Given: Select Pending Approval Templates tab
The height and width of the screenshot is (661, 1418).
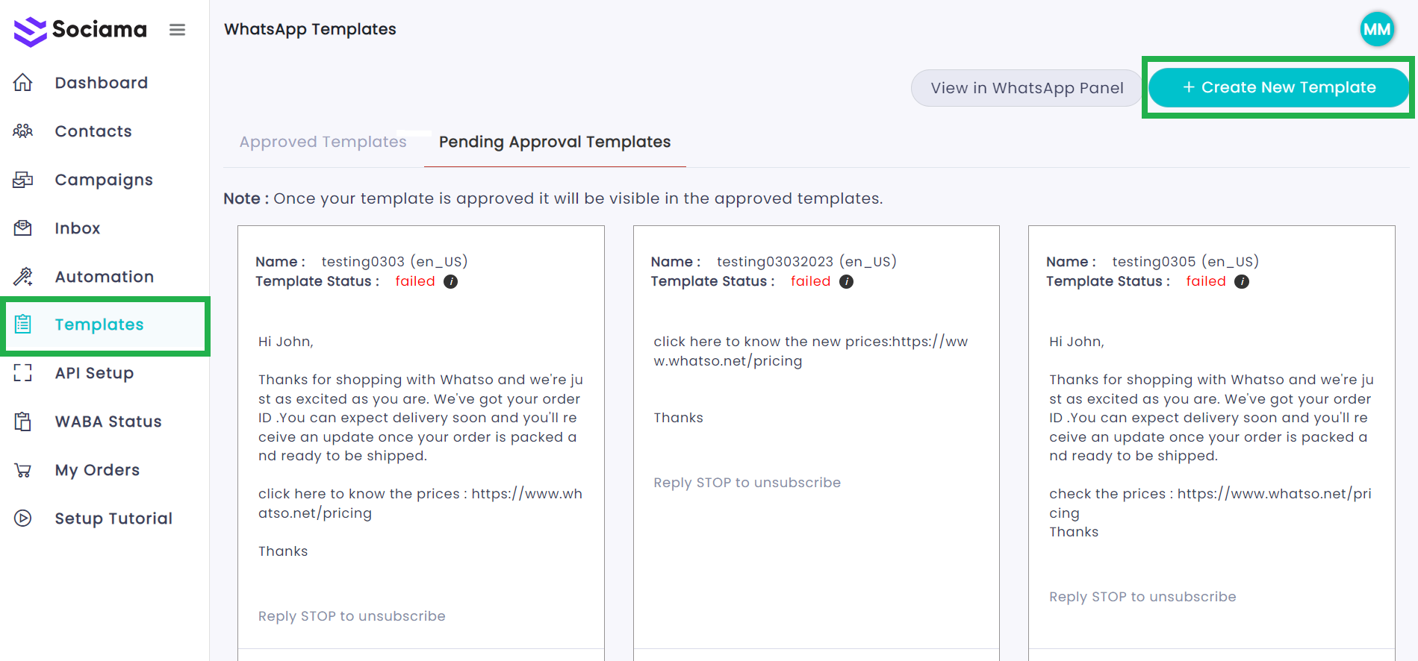Looking at the screenshot, I should click(555, 142).
